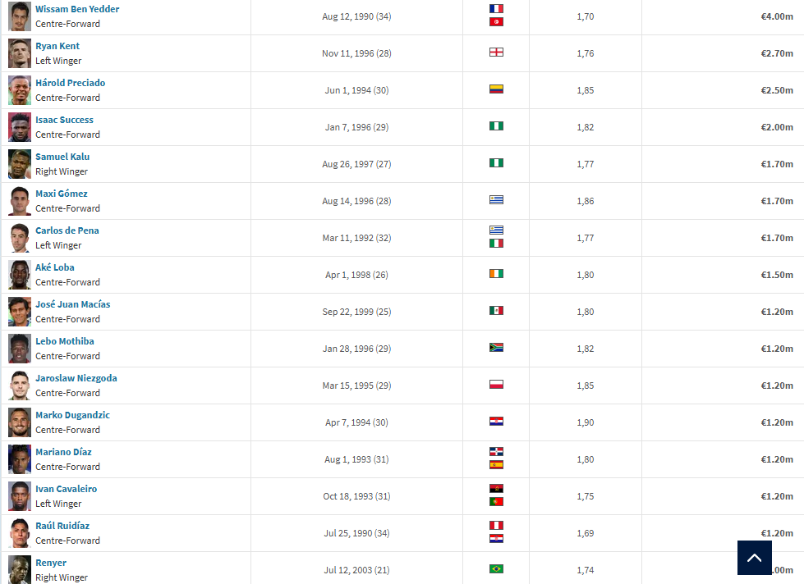Viewport: 804px width, 584px height.
Task: Click Hárold Preciado's €2.50m market value
Action: [777, 90]
